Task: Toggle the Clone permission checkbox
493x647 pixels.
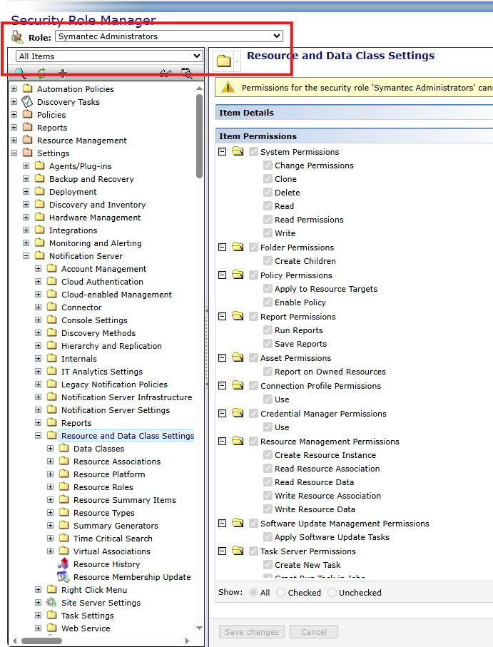Action: 268,179
